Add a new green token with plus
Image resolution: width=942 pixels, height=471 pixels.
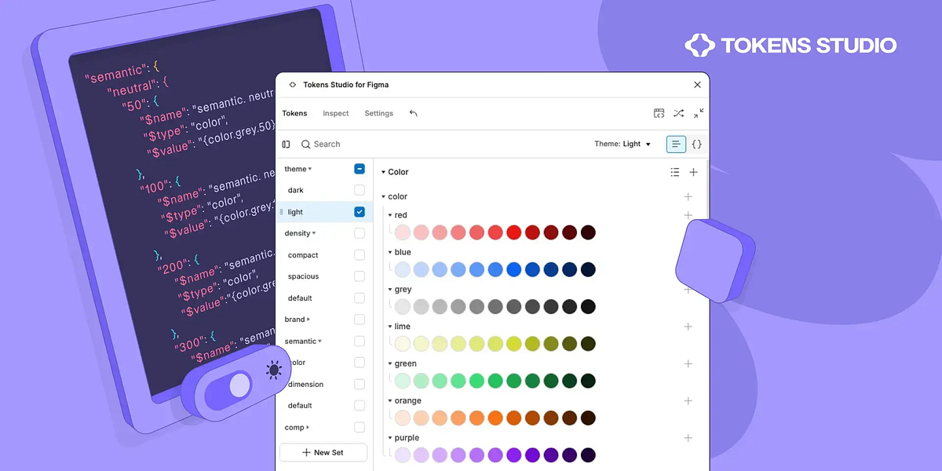(688, 363)
